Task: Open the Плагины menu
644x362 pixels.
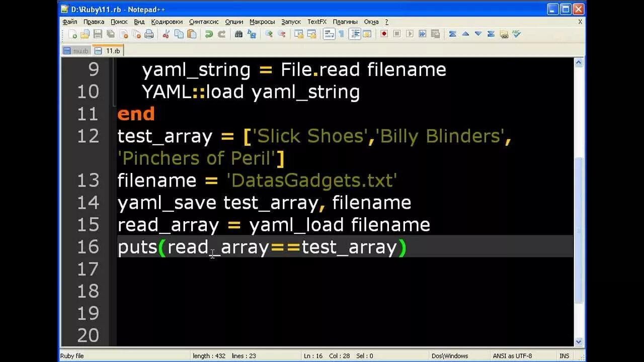Action: coord(345,22)
